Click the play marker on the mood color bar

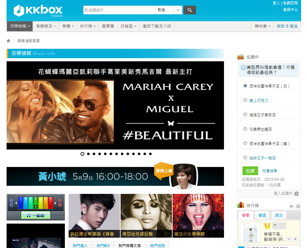pyautogui.click(x=36, y=207)
